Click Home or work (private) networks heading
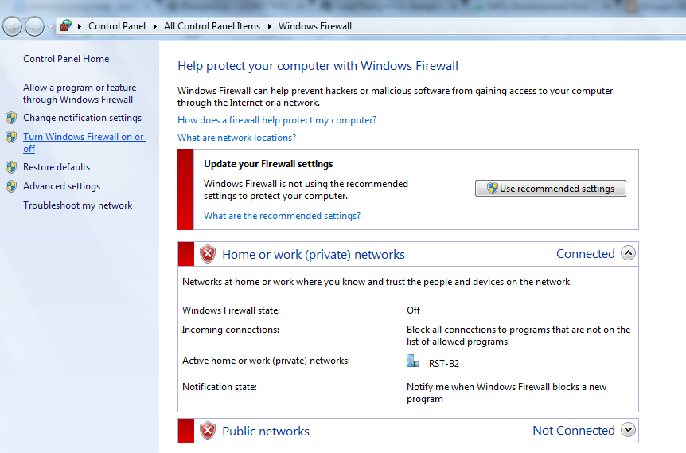Viewport: 686px width, 453px height. click(314, 254)
